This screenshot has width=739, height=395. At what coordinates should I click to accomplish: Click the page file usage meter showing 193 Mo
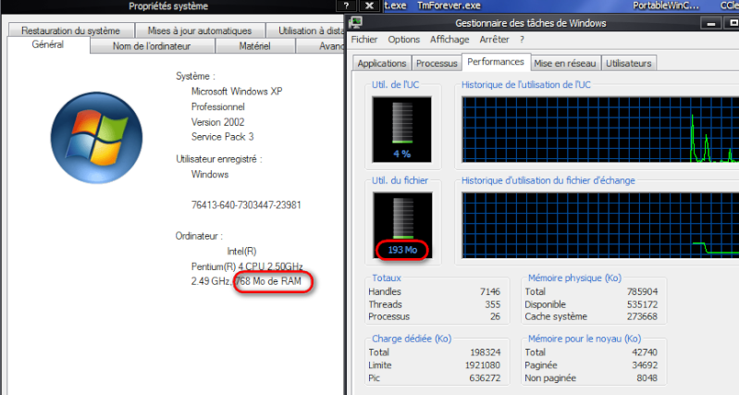[x=402, y=226]
